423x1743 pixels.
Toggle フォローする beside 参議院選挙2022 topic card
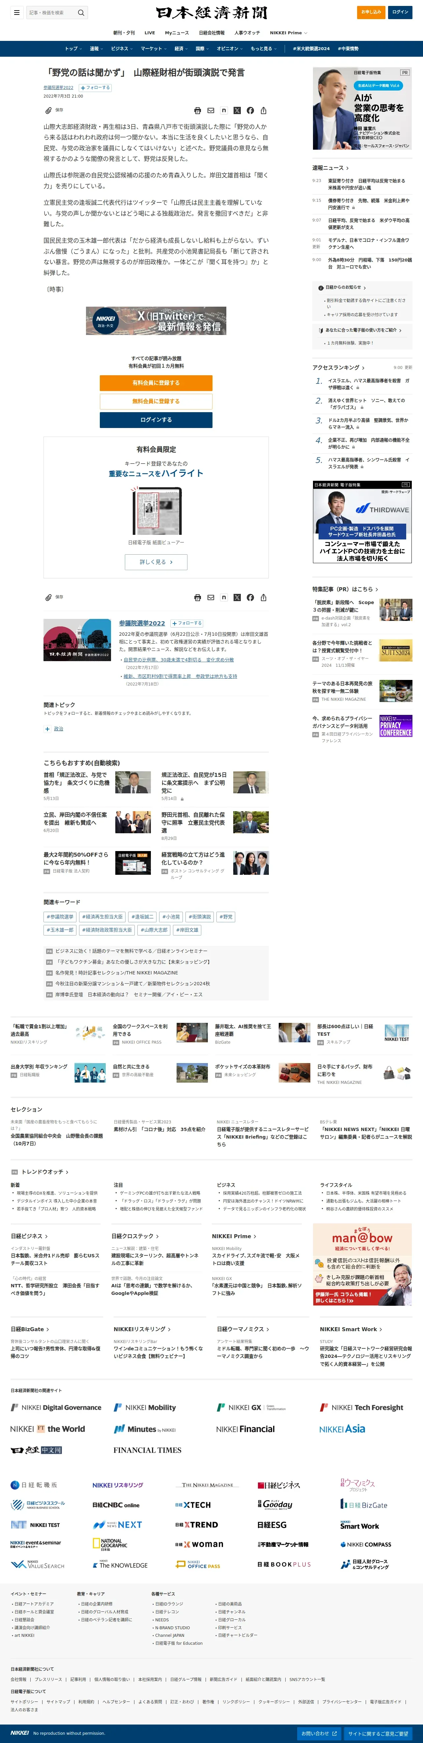[x=187, y=623]
